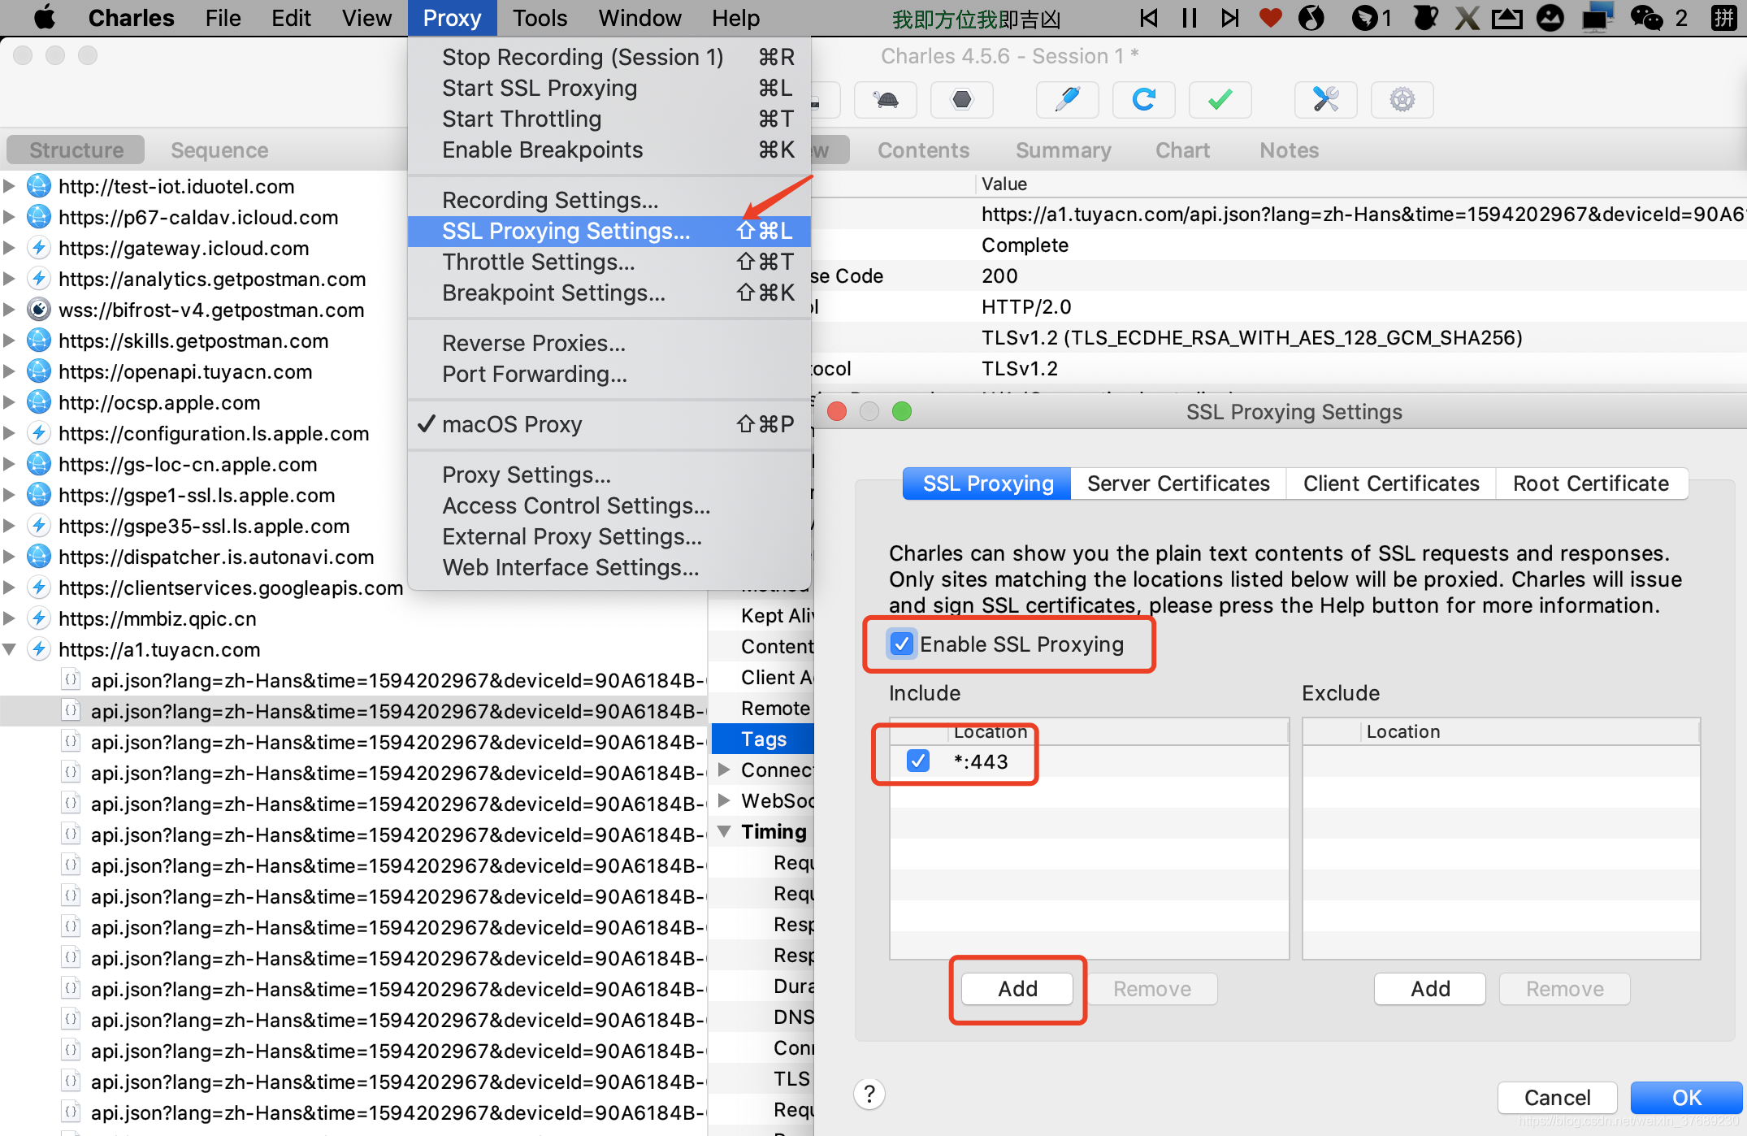Select the Sequence view tab
This screenshot has width=1747, height=1136.
(219, 150)
